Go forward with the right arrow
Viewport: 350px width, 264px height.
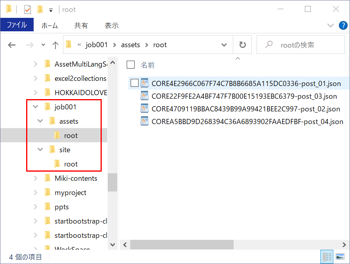coord(30,45)
